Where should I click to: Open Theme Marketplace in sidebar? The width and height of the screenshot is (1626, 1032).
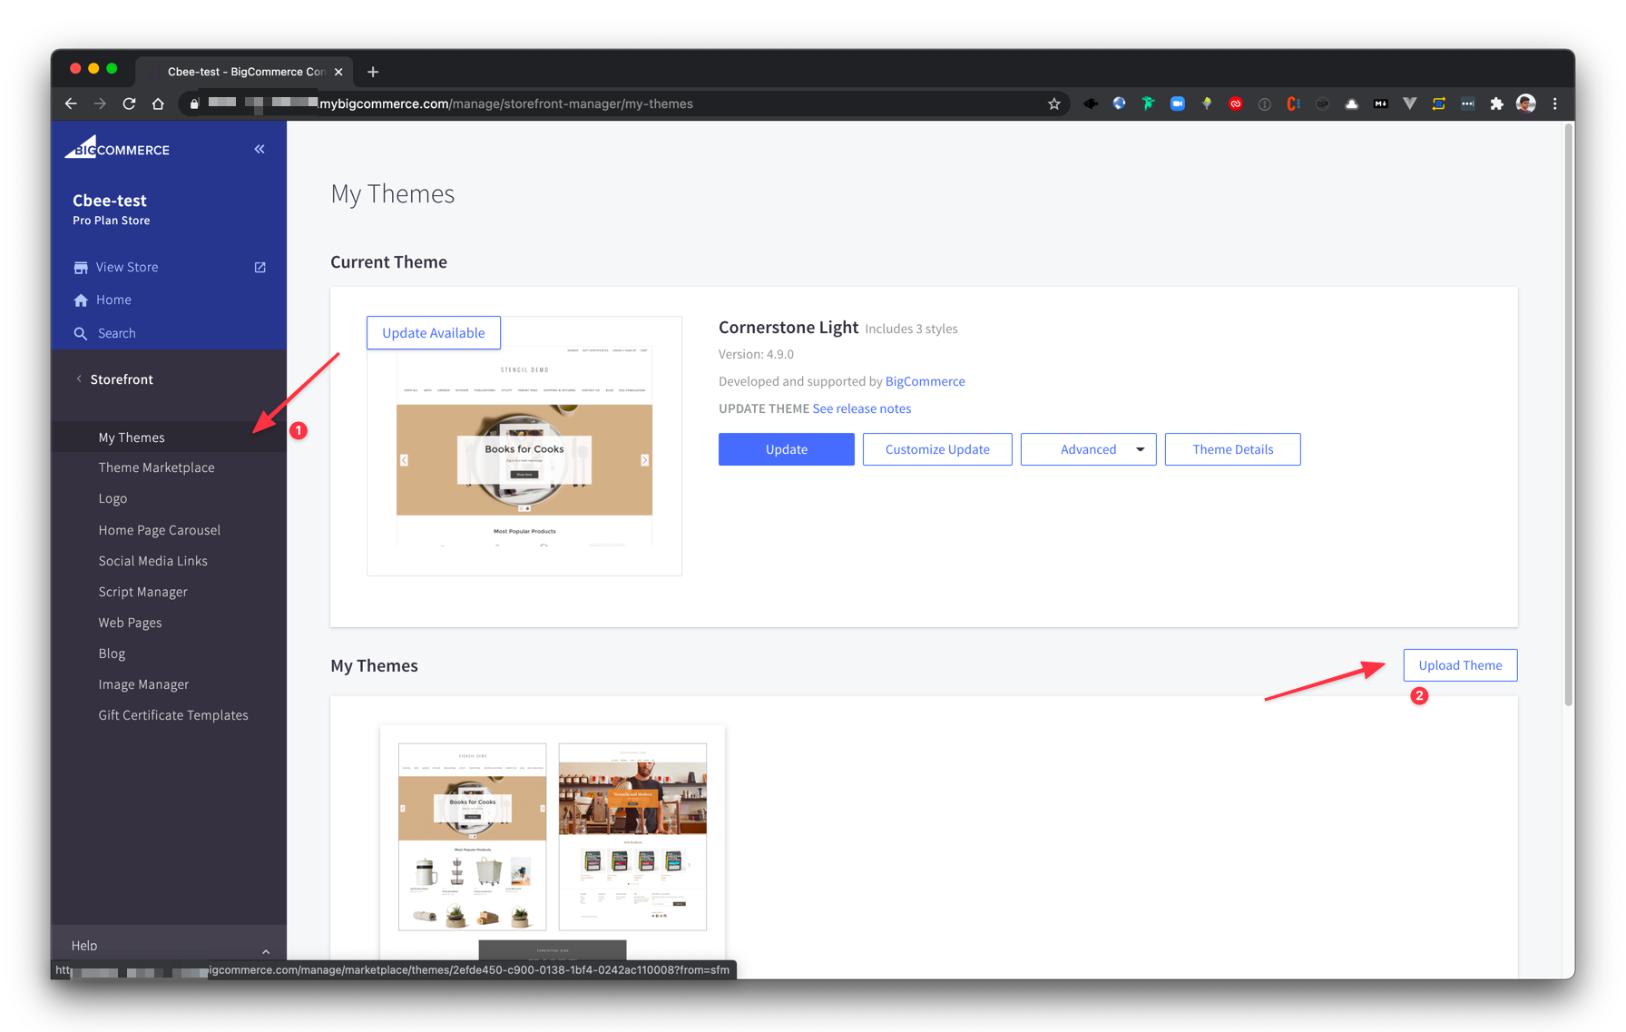156,467
